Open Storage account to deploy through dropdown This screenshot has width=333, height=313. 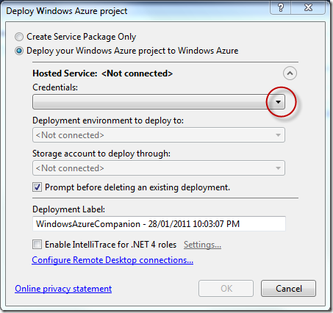click(159, 168)
